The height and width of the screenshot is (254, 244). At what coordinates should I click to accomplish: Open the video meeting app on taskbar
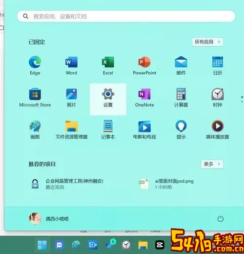pos(93,245)
